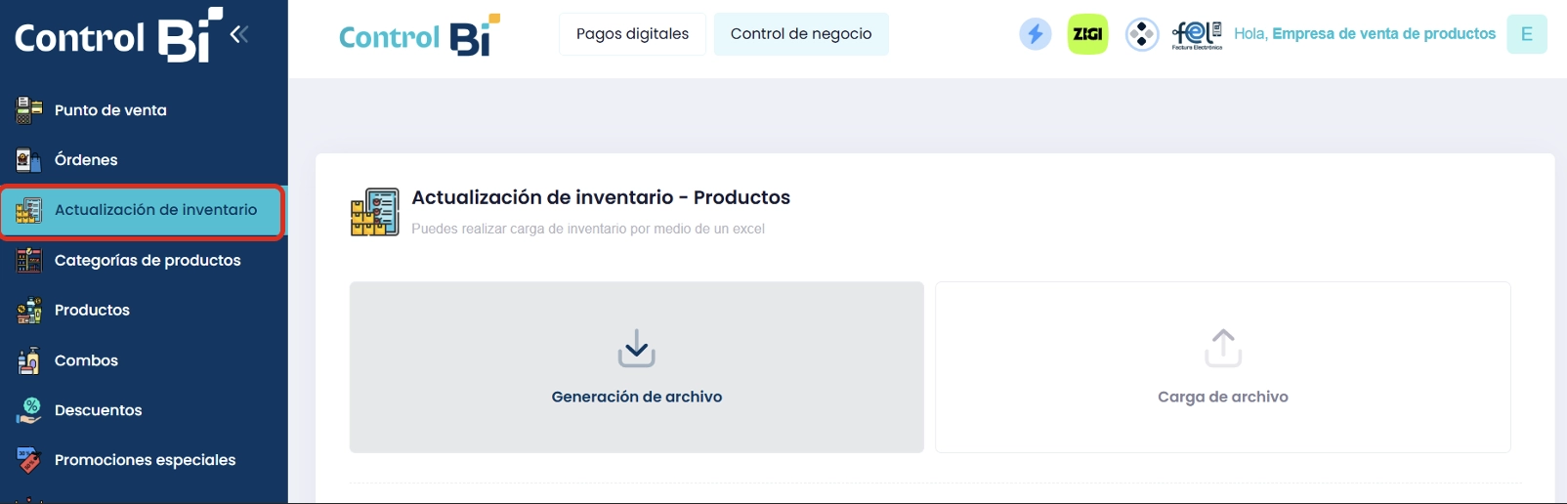Click the excel upload description text
1567x504 pixels.
tap(588, 229)
